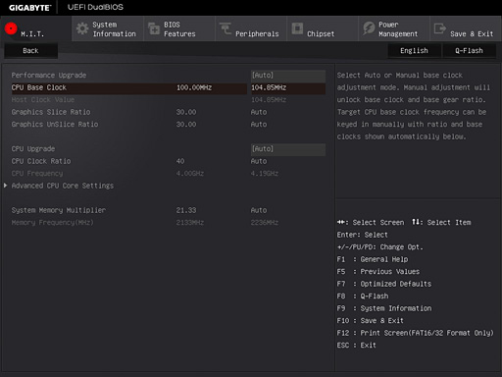
Task: Switch to BIOS Features tab
Action: (x=179, y=28)
